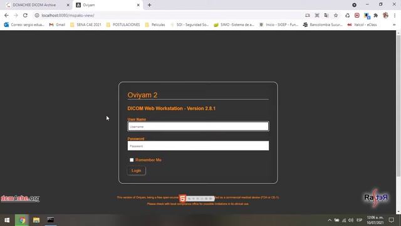Open the Chrome three-dot menu
This screenshot has height=226, width=401.
[395, 15]
